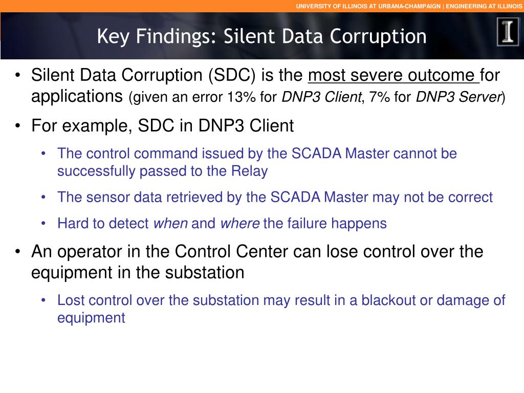Image resolution: width=524 pixels, height=393 pixels.
Task: Click the operator in the Control Center bullet
Action: (x=257, y=251)
